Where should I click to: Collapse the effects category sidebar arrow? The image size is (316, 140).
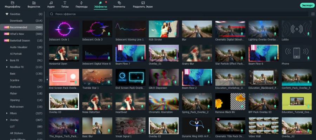point(47,79)
